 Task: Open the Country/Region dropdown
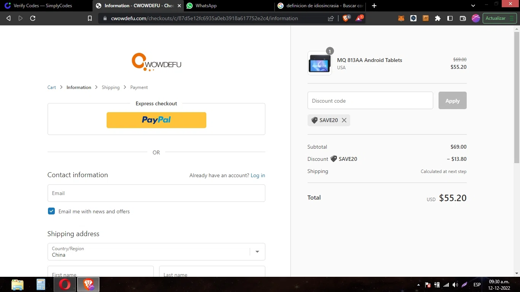tap(156, 252)
